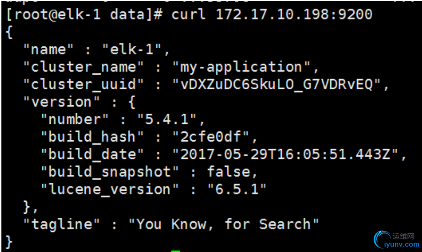This screenshot has width=422, height=252.
Task: Click the version number value "5.4.1"
Action: coord(167,119)
